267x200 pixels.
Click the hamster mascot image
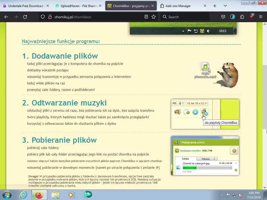coord(227,75)
